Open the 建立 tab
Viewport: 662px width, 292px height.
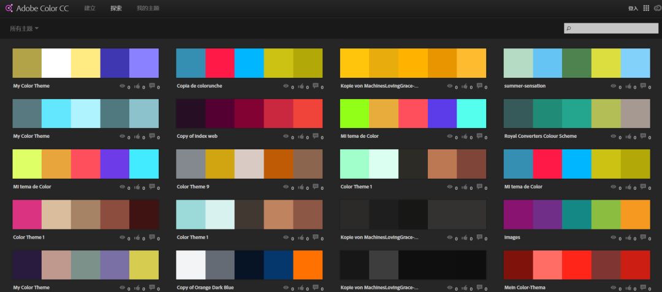click(89, 9)
